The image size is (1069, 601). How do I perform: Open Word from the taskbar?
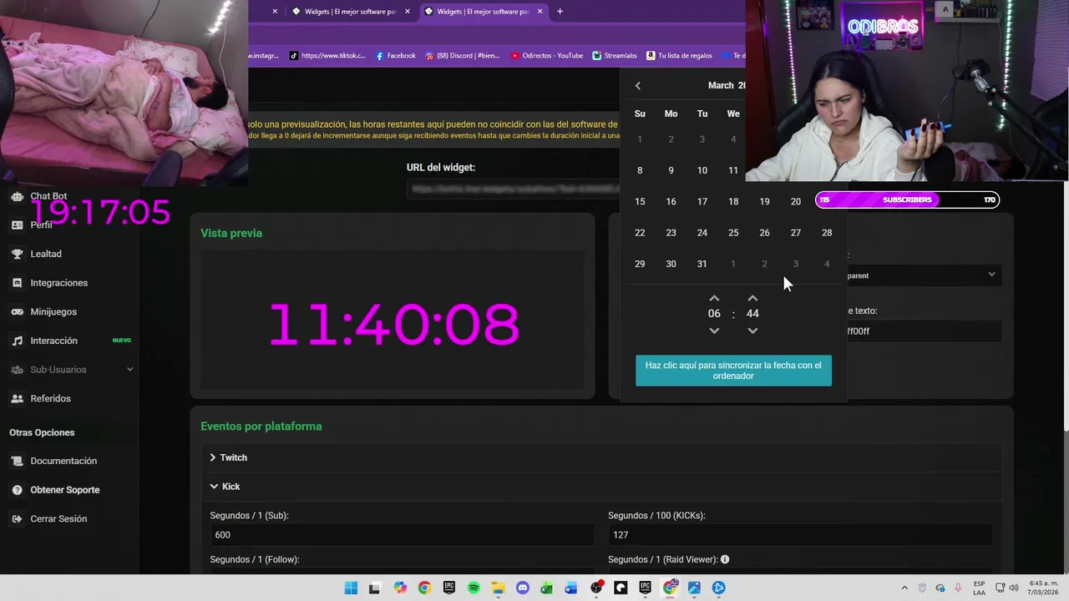[571, 588]
